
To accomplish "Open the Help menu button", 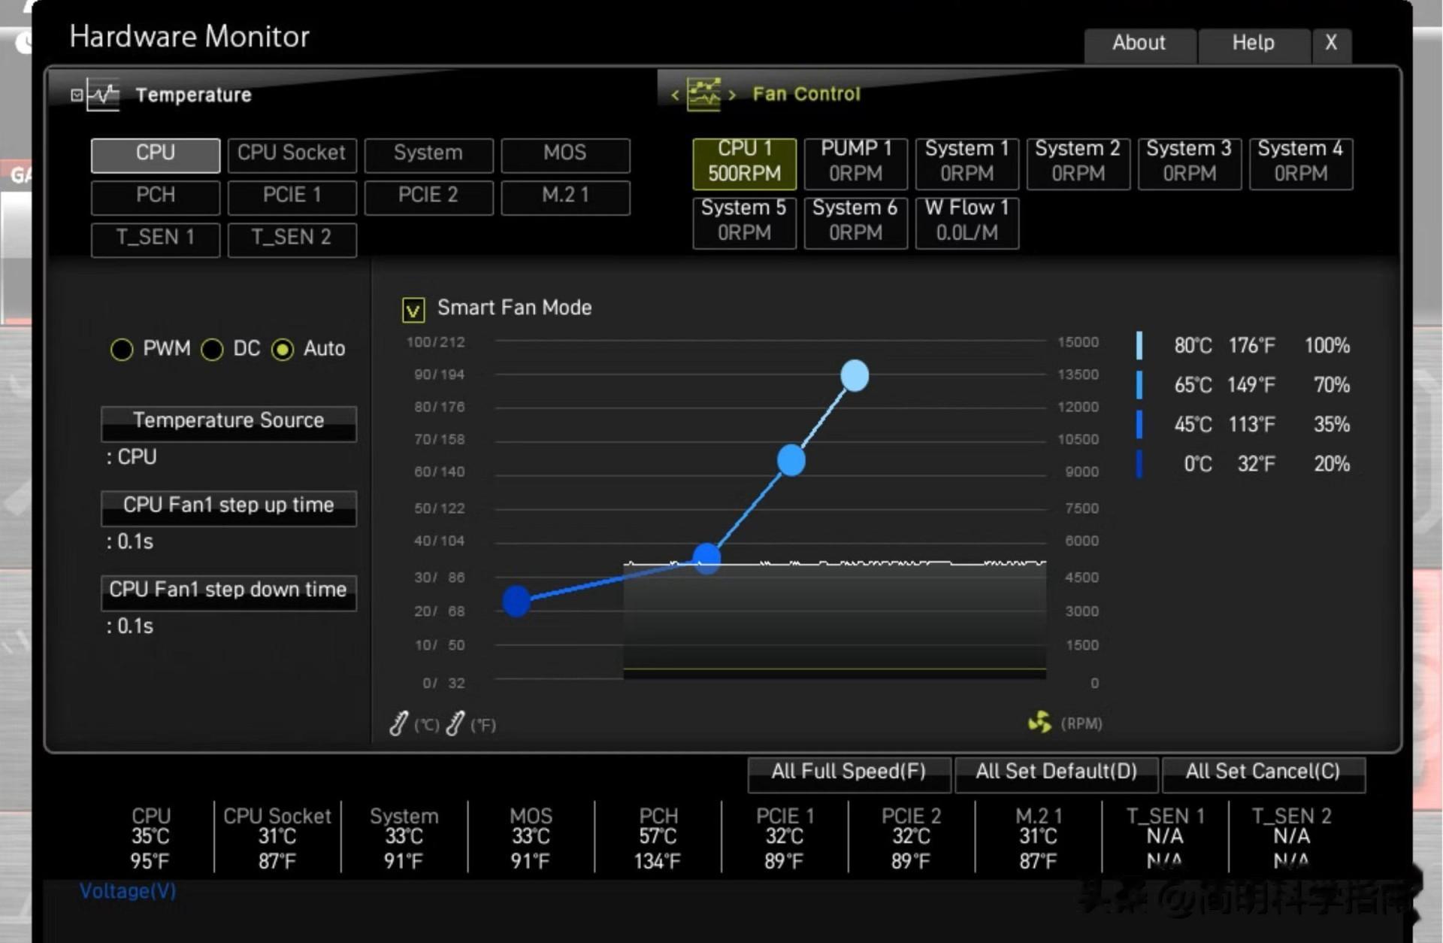I will coord(1253,44).
